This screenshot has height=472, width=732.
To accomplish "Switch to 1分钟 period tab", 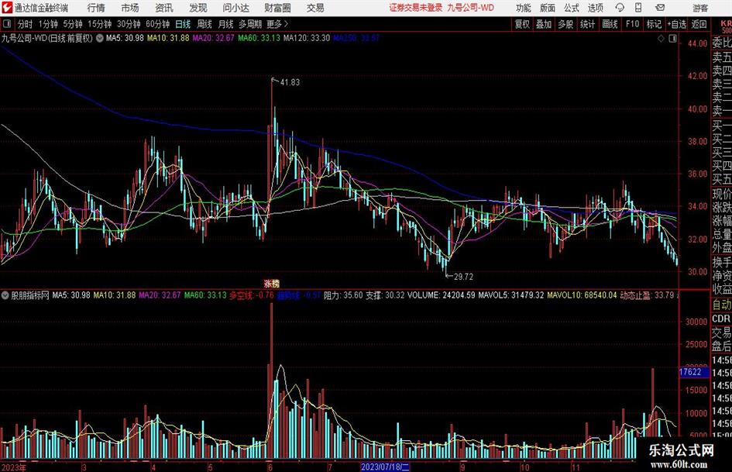I will [48, 24].
